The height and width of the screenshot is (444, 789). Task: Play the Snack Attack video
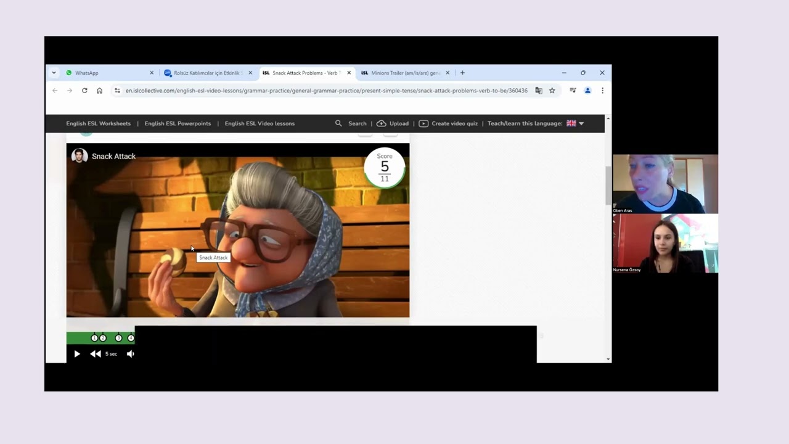pos(77,354)
